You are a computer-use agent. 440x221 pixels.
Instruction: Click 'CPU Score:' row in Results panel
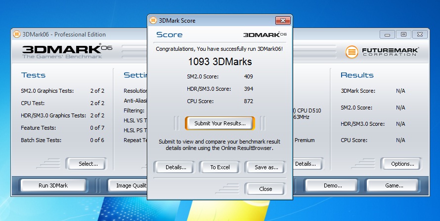[373, 140]
